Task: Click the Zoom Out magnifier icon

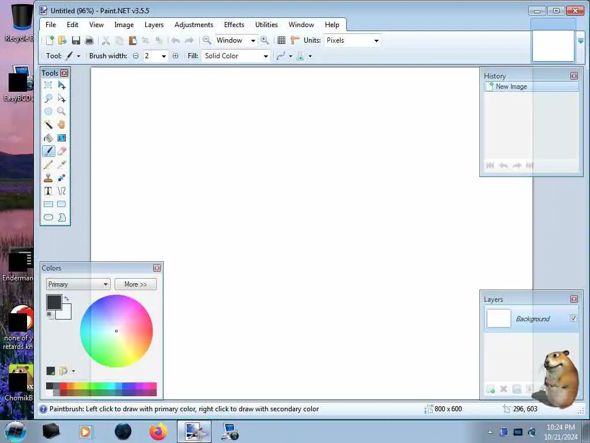Action: pyautogui.click(x=207, y=40)
